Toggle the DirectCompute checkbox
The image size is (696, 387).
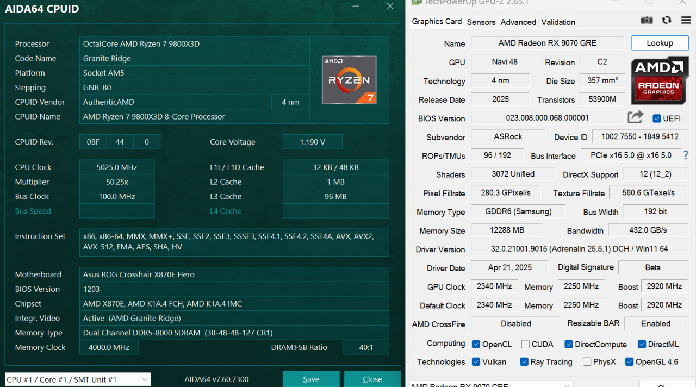569,344
